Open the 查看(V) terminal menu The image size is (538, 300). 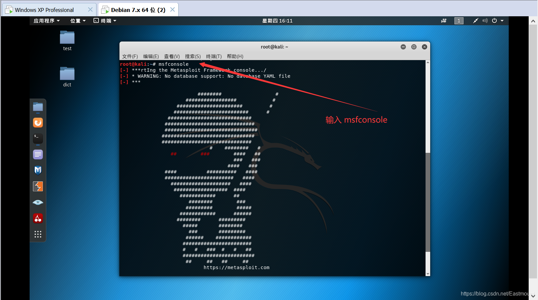172,56
